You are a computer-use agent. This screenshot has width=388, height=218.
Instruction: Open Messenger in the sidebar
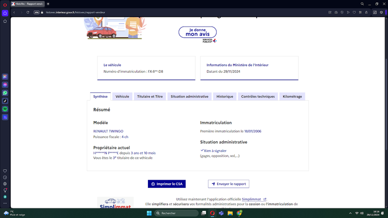click(x=5, y=85)
